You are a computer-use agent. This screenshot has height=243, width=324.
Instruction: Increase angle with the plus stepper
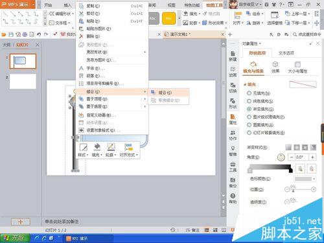tap(312, 157)
